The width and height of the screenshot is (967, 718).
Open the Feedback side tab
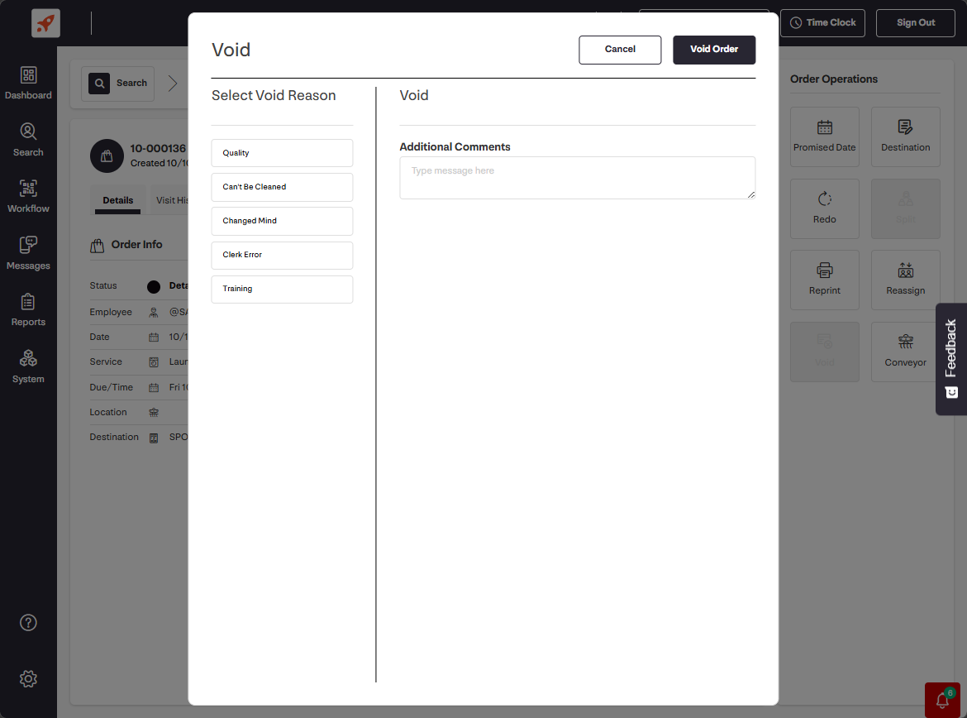click(x=950, y=359)
